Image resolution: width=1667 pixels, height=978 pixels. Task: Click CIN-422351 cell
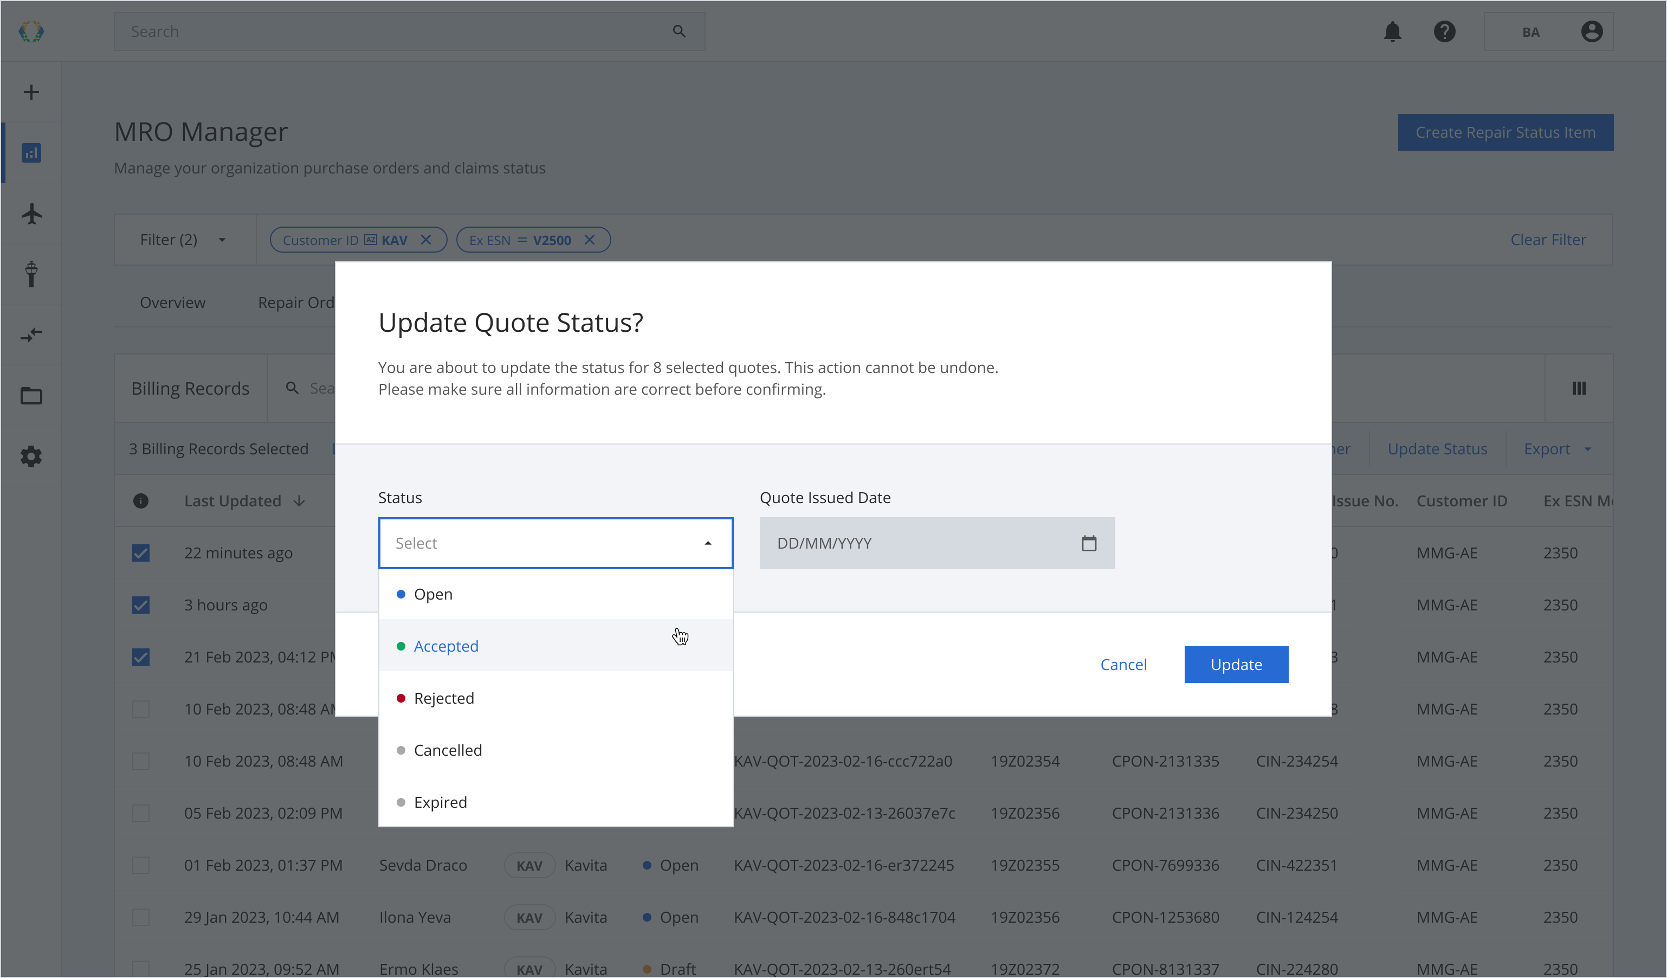[1296, 866]
